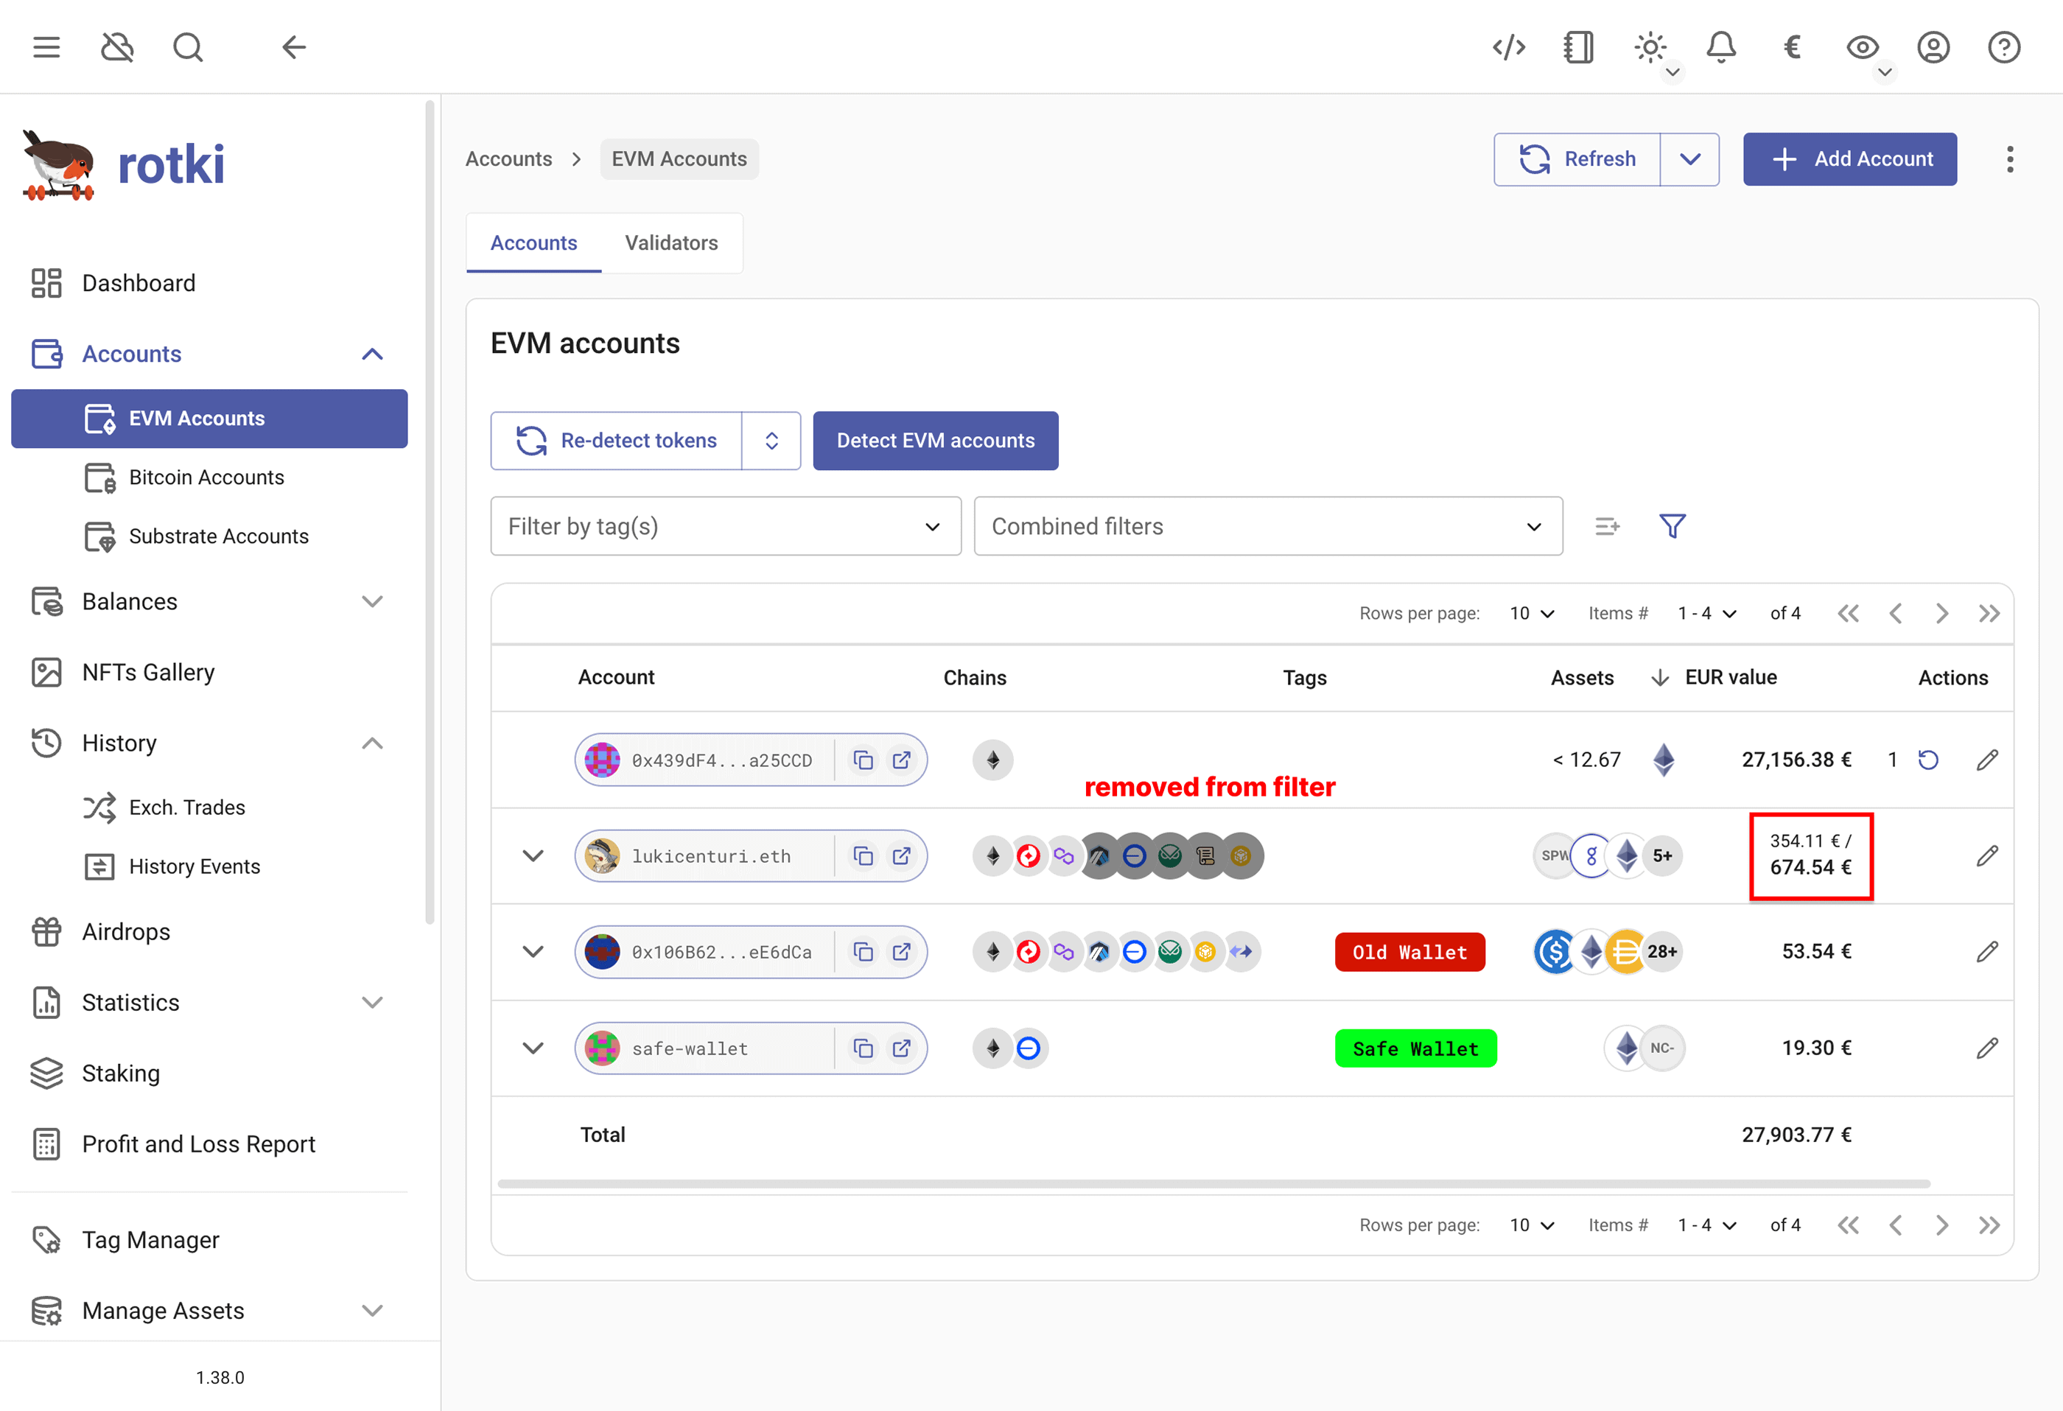The image size is (2063, 1411).
Task: Click the Refresh button
Action: click(1577, 159)
